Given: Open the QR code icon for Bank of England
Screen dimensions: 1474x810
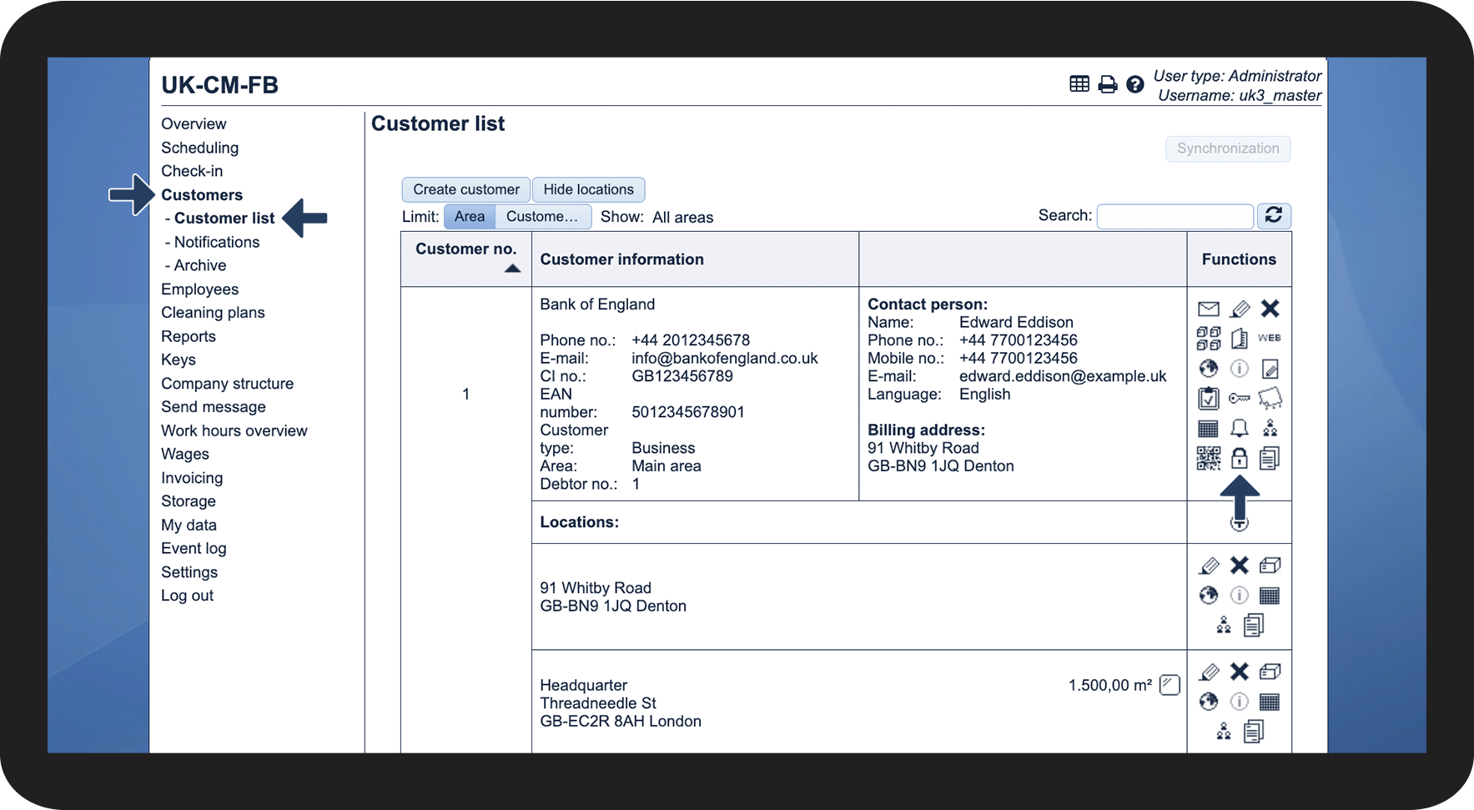Looking at the screenshot, I should [x=1208, y=458].
